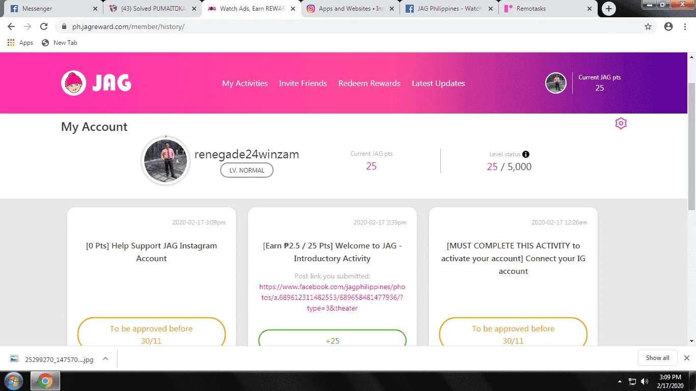Reload the current page

point(44,26)
